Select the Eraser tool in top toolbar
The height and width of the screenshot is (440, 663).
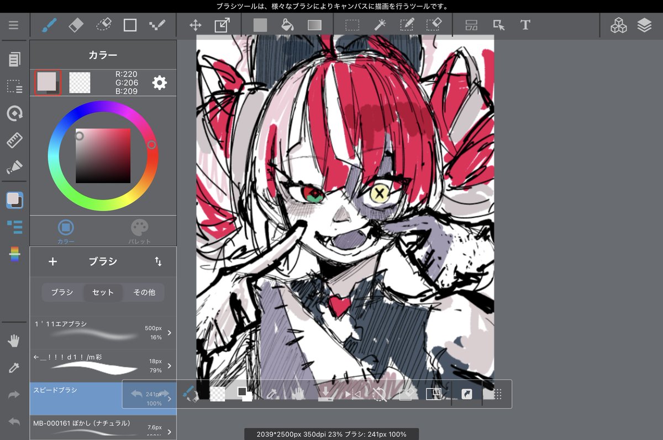pyautogui.click(x=76, y=25)
